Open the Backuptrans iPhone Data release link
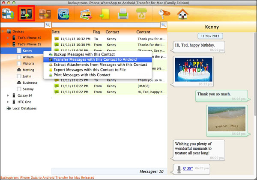Image resolution: width=257 pixels, height=180 pixels. tap(48, 177)
